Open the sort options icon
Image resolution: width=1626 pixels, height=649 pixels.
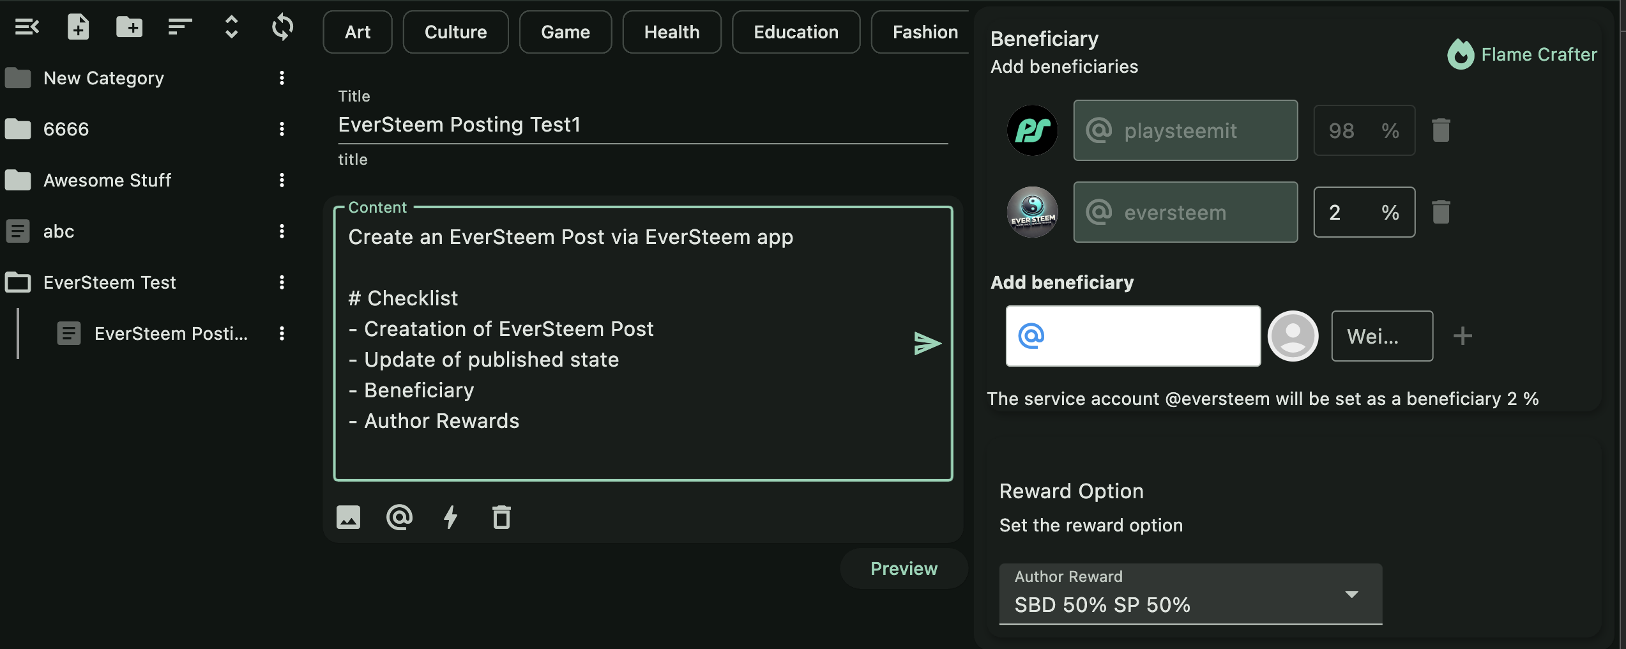[180, 27]
